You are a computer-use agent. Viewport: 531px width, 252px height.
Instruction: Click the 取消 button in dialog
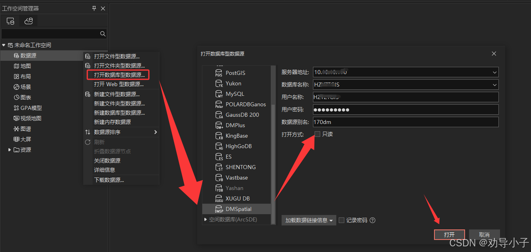coord(484,235)
